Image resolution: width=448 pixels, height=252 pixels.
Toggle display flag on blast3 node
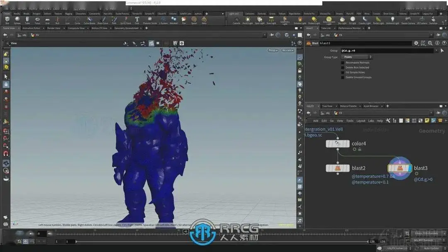[x=410, y=168]
